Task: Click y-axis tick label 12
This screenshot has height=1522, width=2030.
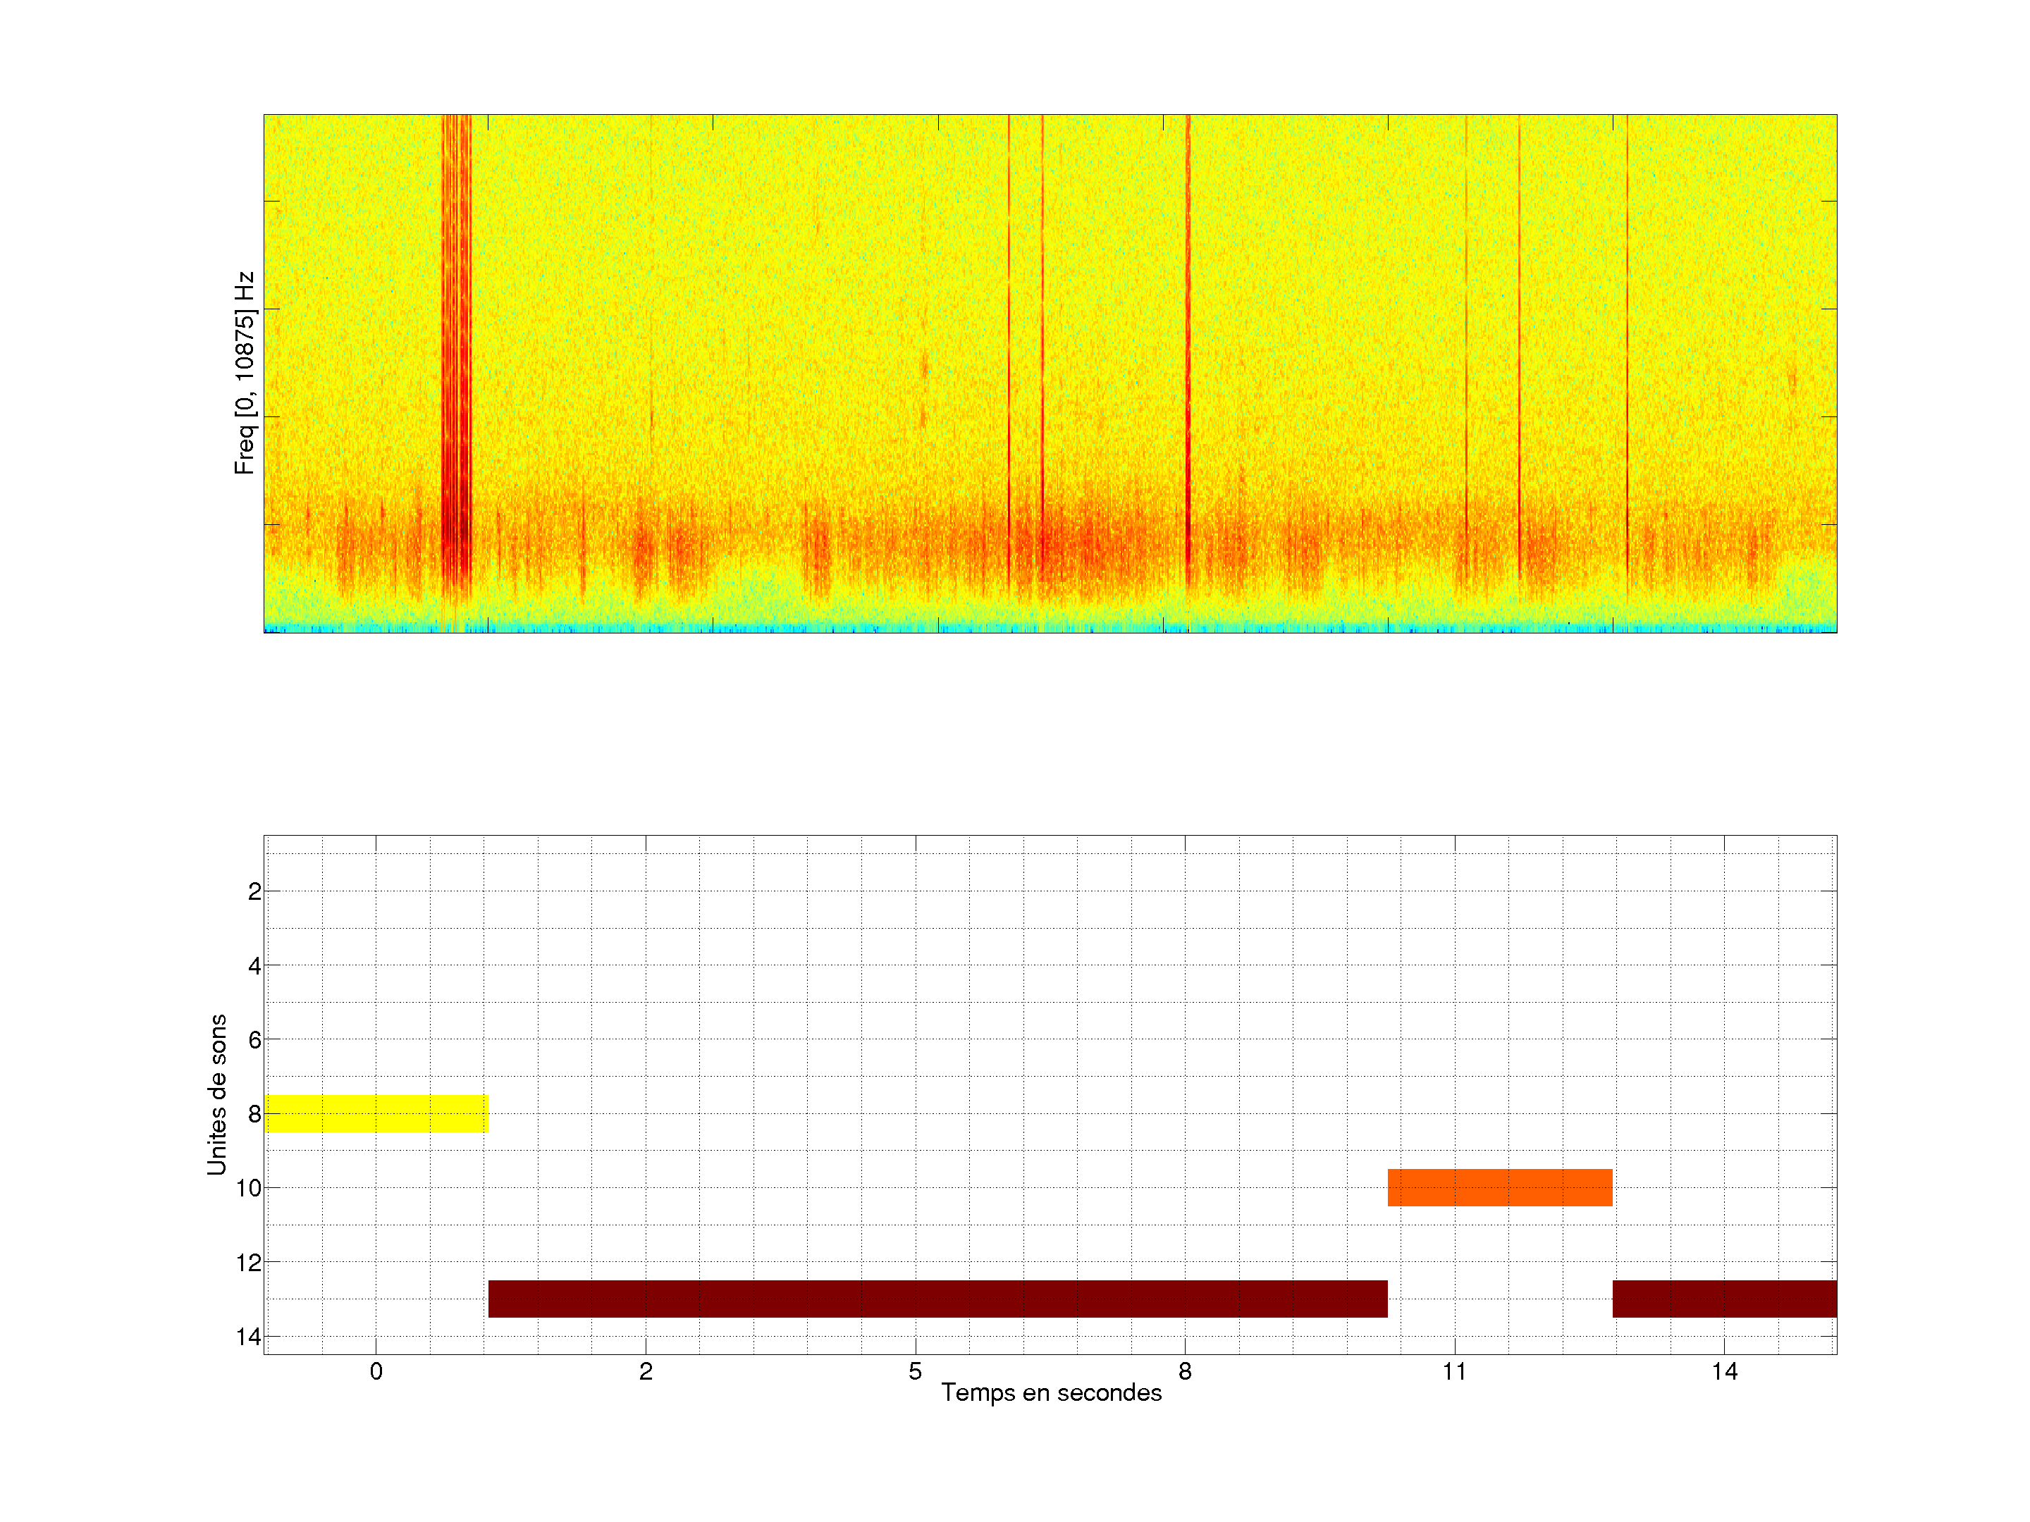Action: (248, 1263)
